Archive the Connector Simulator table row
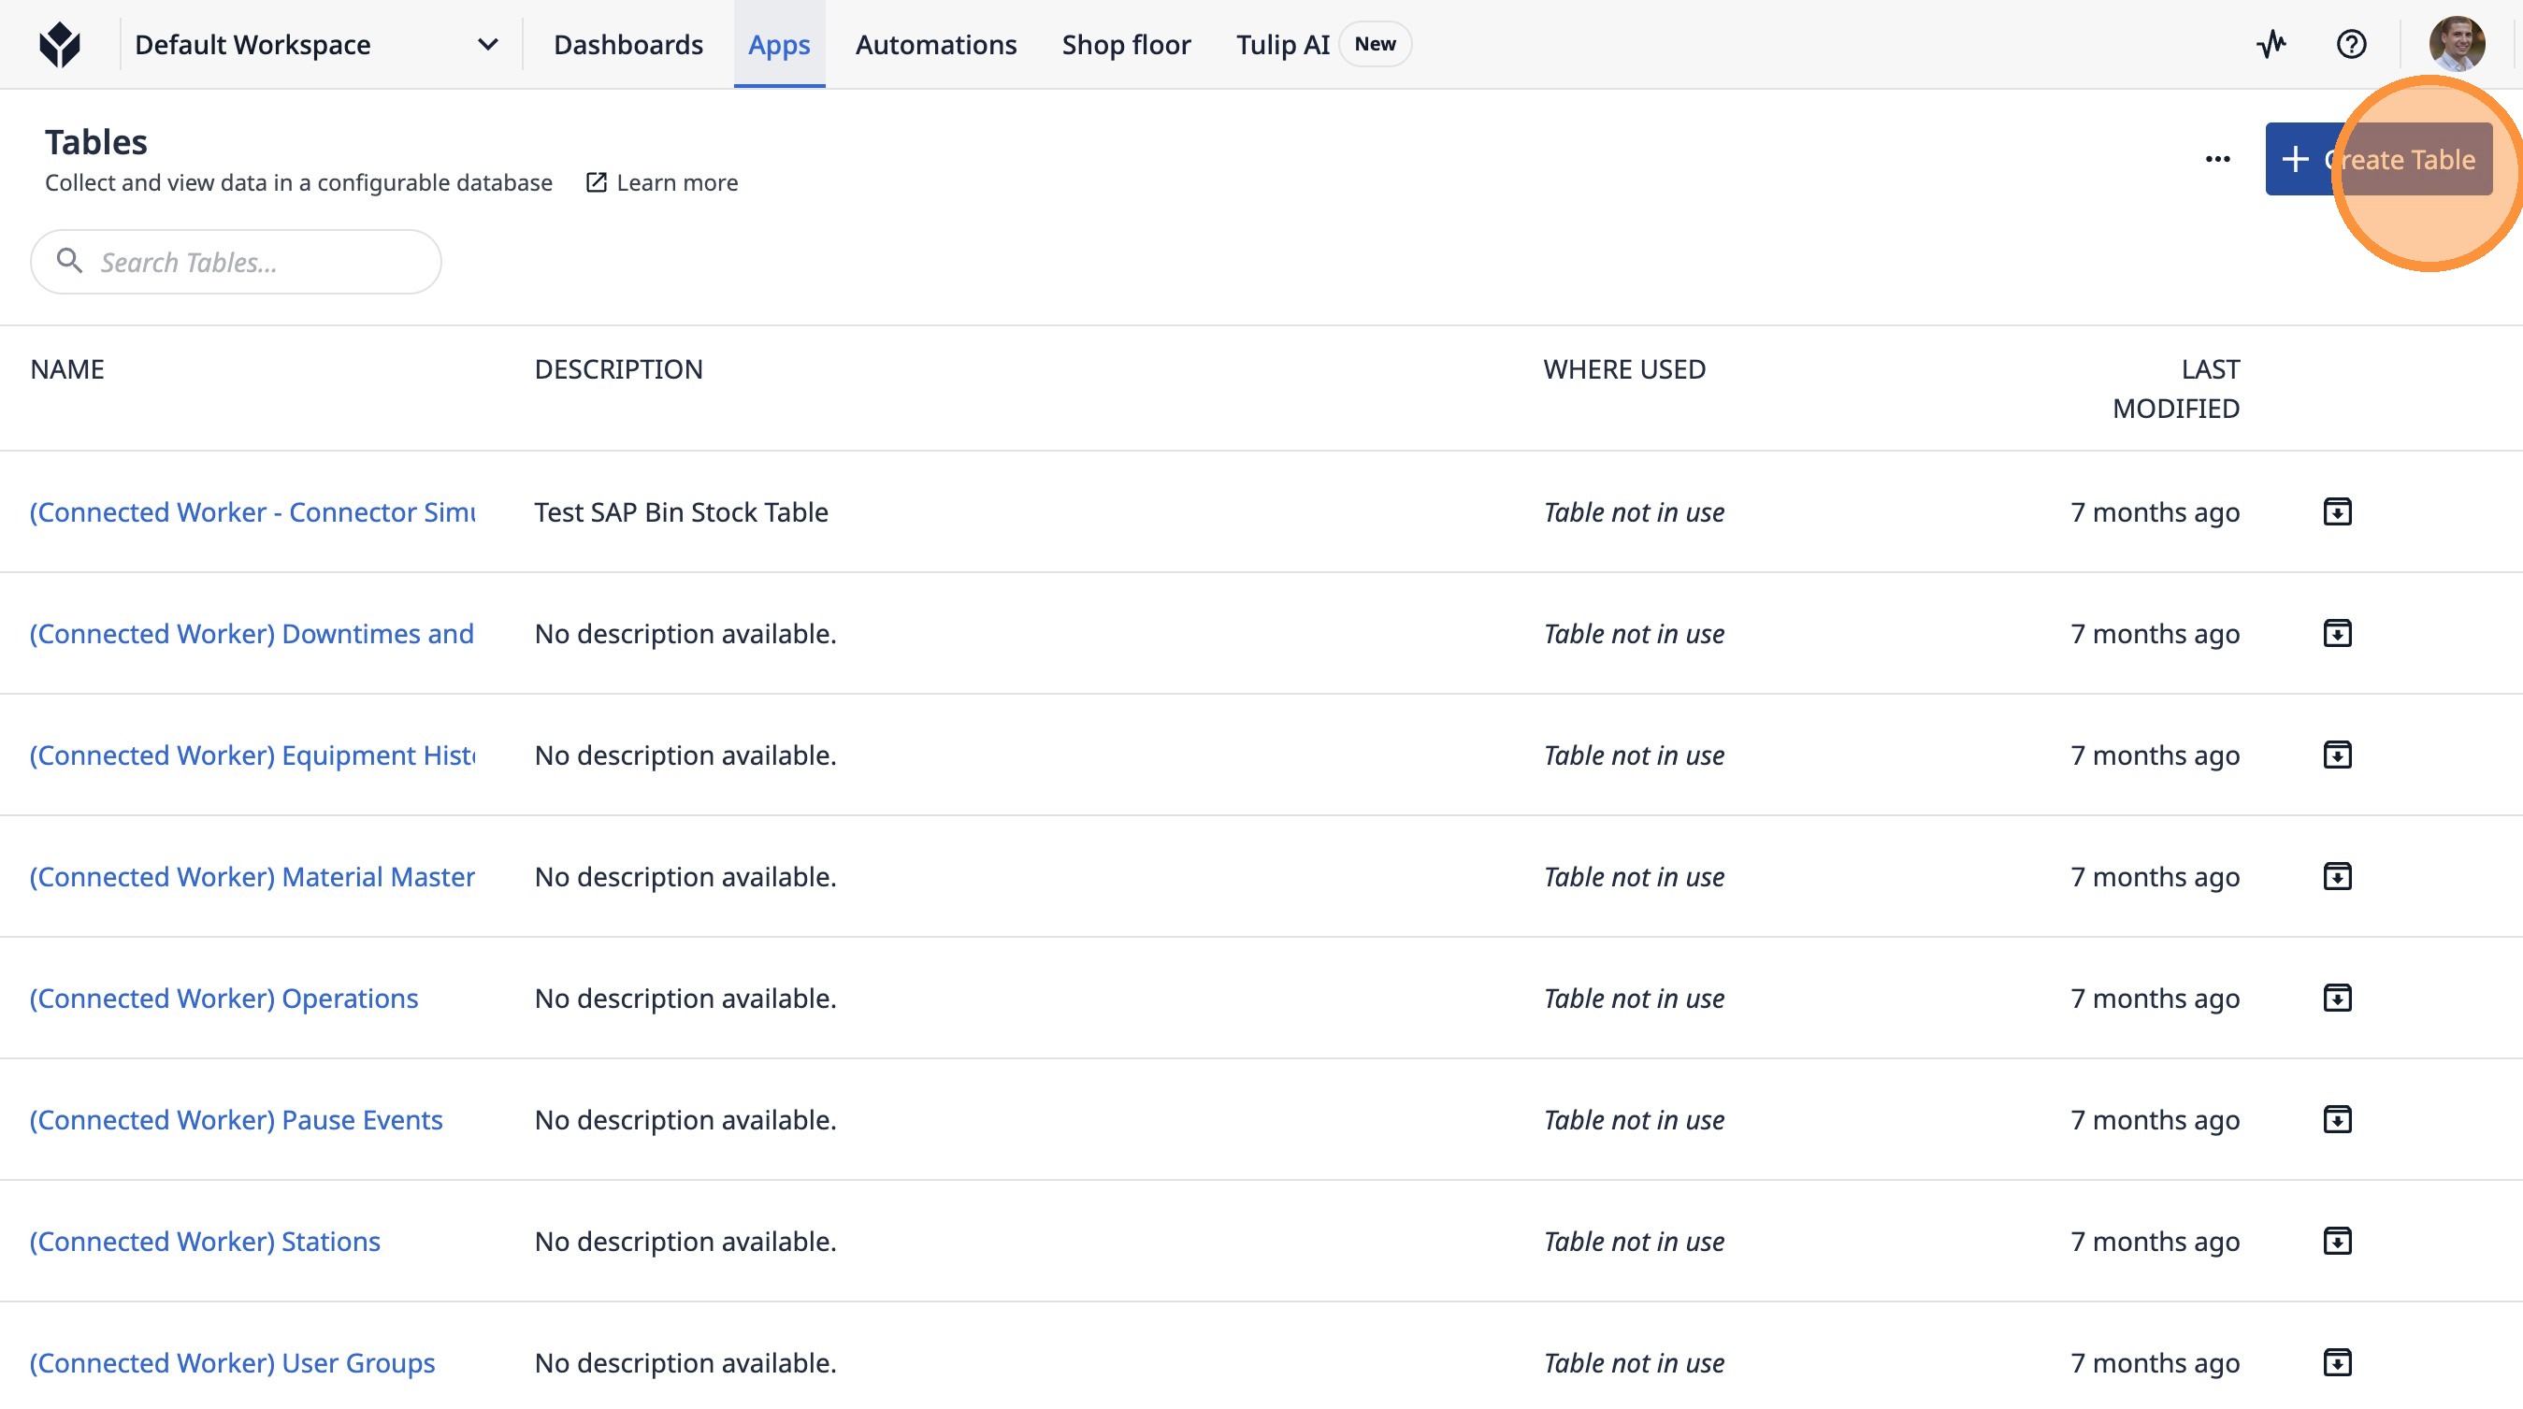 (x=2337, y=512)
